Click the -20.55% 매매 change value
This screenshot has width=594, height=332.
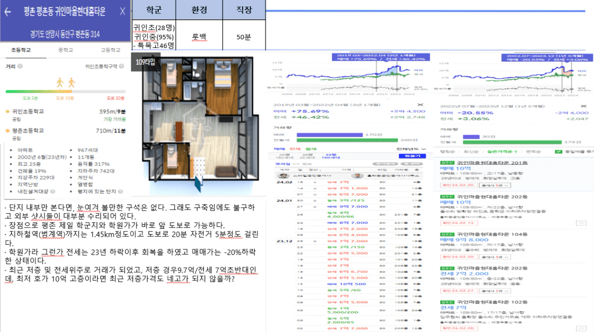tap(476, 113)
